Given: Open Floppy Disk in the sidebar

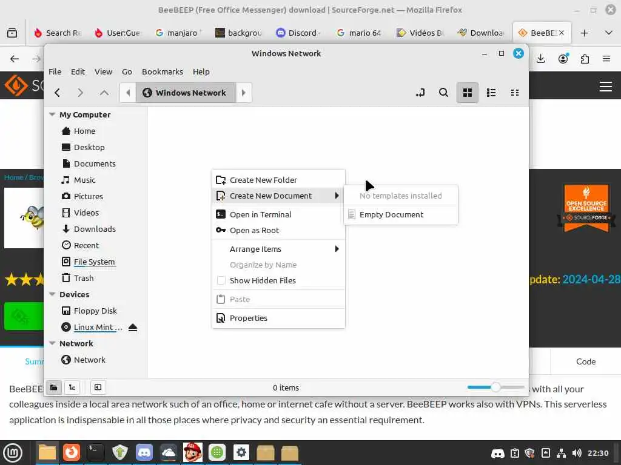Looking at the screenshot, I should tap(95, 311).
